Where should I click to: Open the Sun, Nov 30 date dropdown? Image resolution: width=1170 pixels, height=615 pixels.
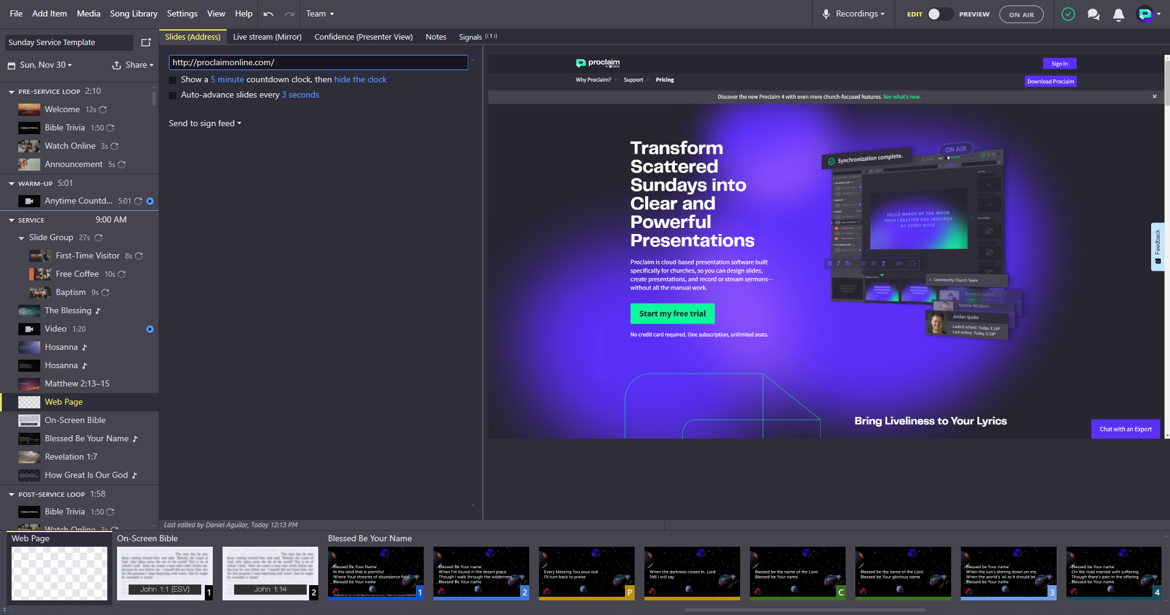click(46, 65)
